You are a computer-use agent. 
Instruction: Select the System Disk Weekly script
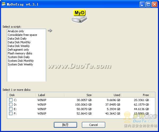(20, 64)
